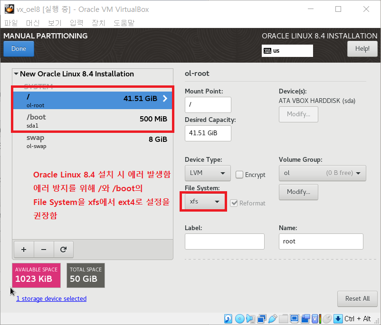Click the optical disc status icon

click(x=239, y=318)
